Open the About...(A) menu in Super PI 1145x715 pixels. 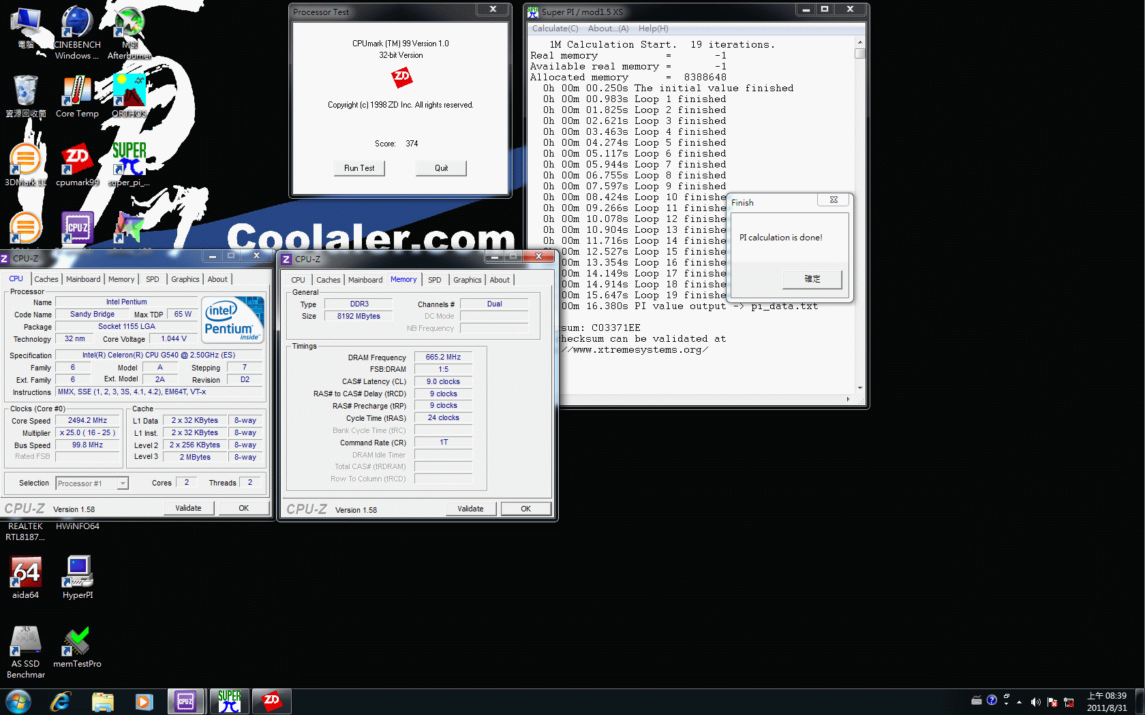(608, 29)
